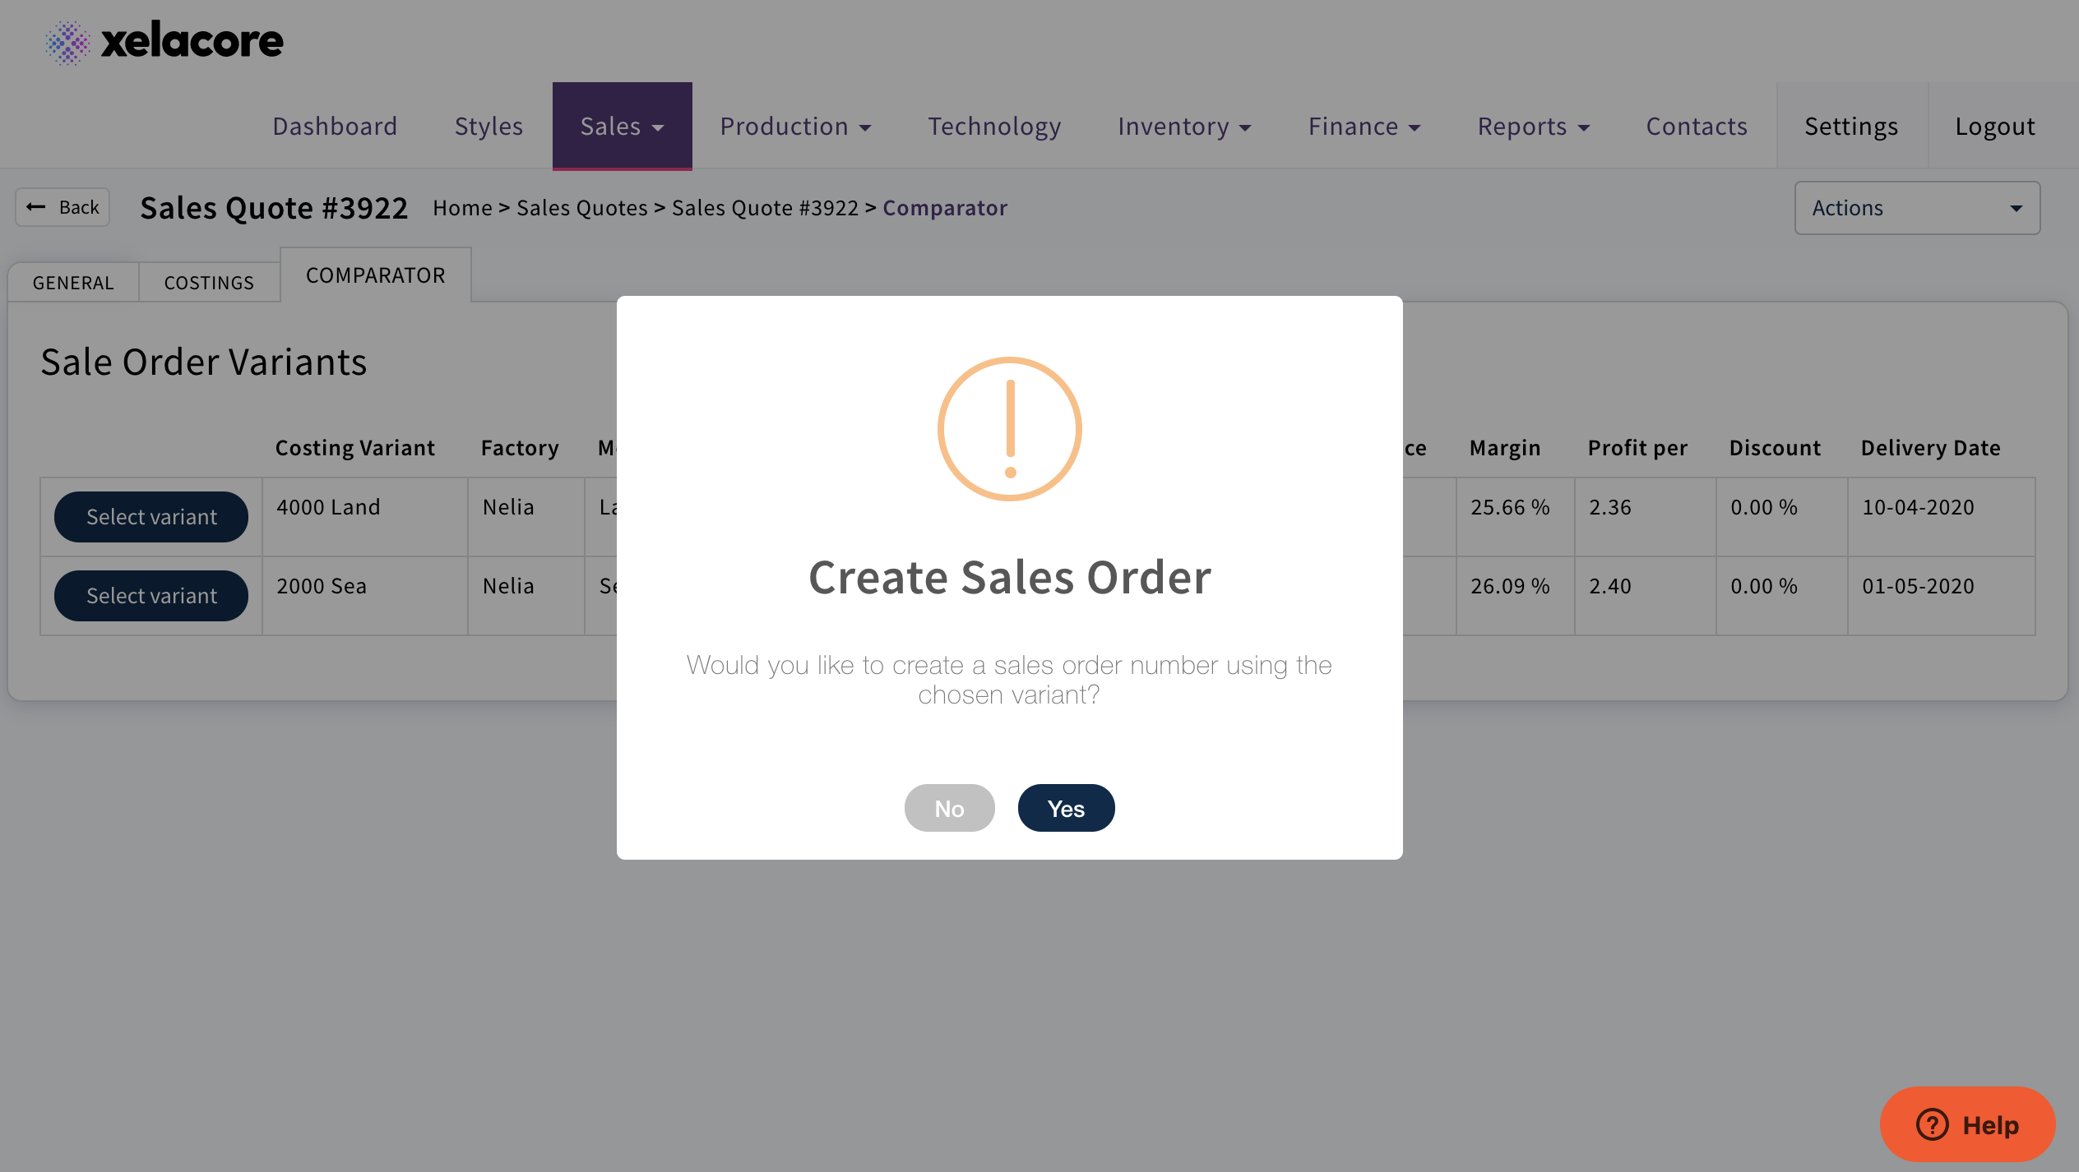The image size is (2079, 1172).
Task: Open the Actions combo box
Action: tap(1916, 208)
